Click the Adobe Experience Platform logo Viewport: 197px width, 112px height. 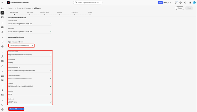click(x=8, y=3)
